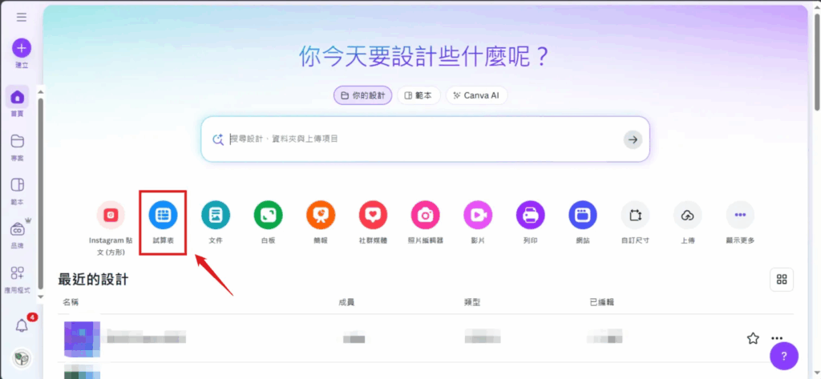Open the 照片編輯器 photo editor
Screen dimensions: 821x379
tap(426, 215)
